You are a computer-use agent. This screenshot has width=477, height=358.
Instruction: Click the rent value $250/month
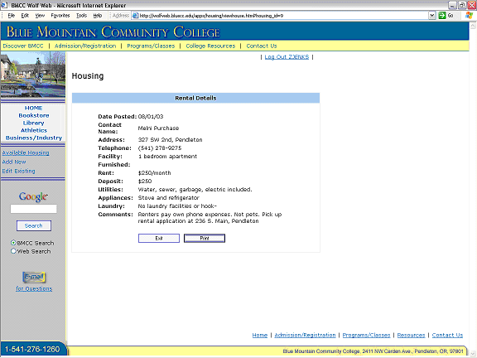(x=154, y=173)
